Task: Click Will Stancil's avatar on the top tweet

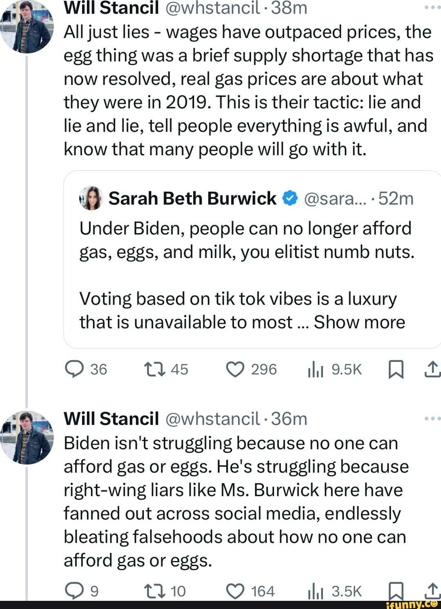Action: pyautogui.click(x=27, y=27)
